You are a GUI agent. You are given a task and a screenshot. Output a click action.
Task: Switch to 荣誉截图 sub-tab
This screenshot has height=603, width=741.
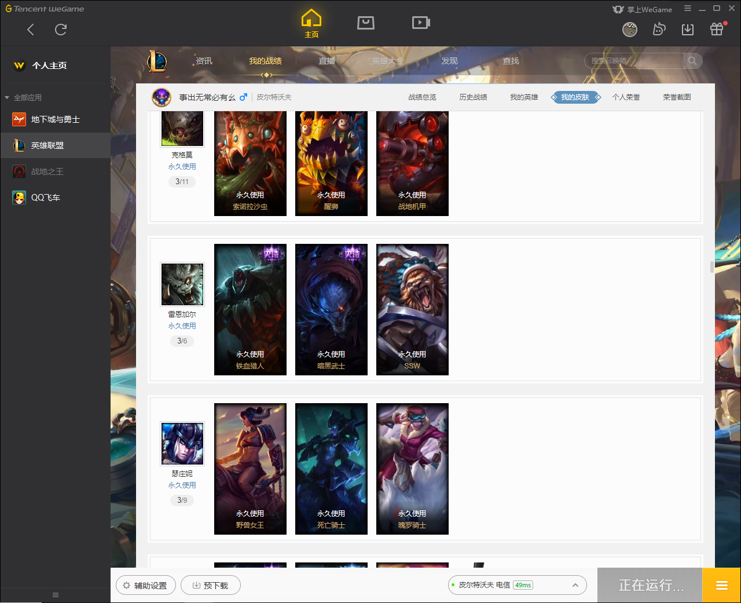(x=677, y=97)
